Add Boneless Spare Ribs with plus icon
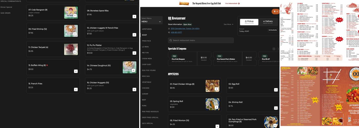Image resolution: width=359 pixels, height=128 pixels. click(134, 17)
